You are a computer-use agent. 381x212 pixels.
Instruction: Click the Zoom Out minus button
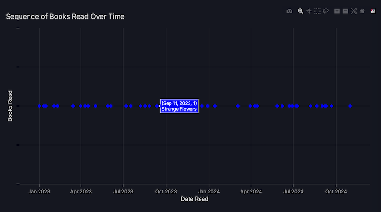click(345, 11)
